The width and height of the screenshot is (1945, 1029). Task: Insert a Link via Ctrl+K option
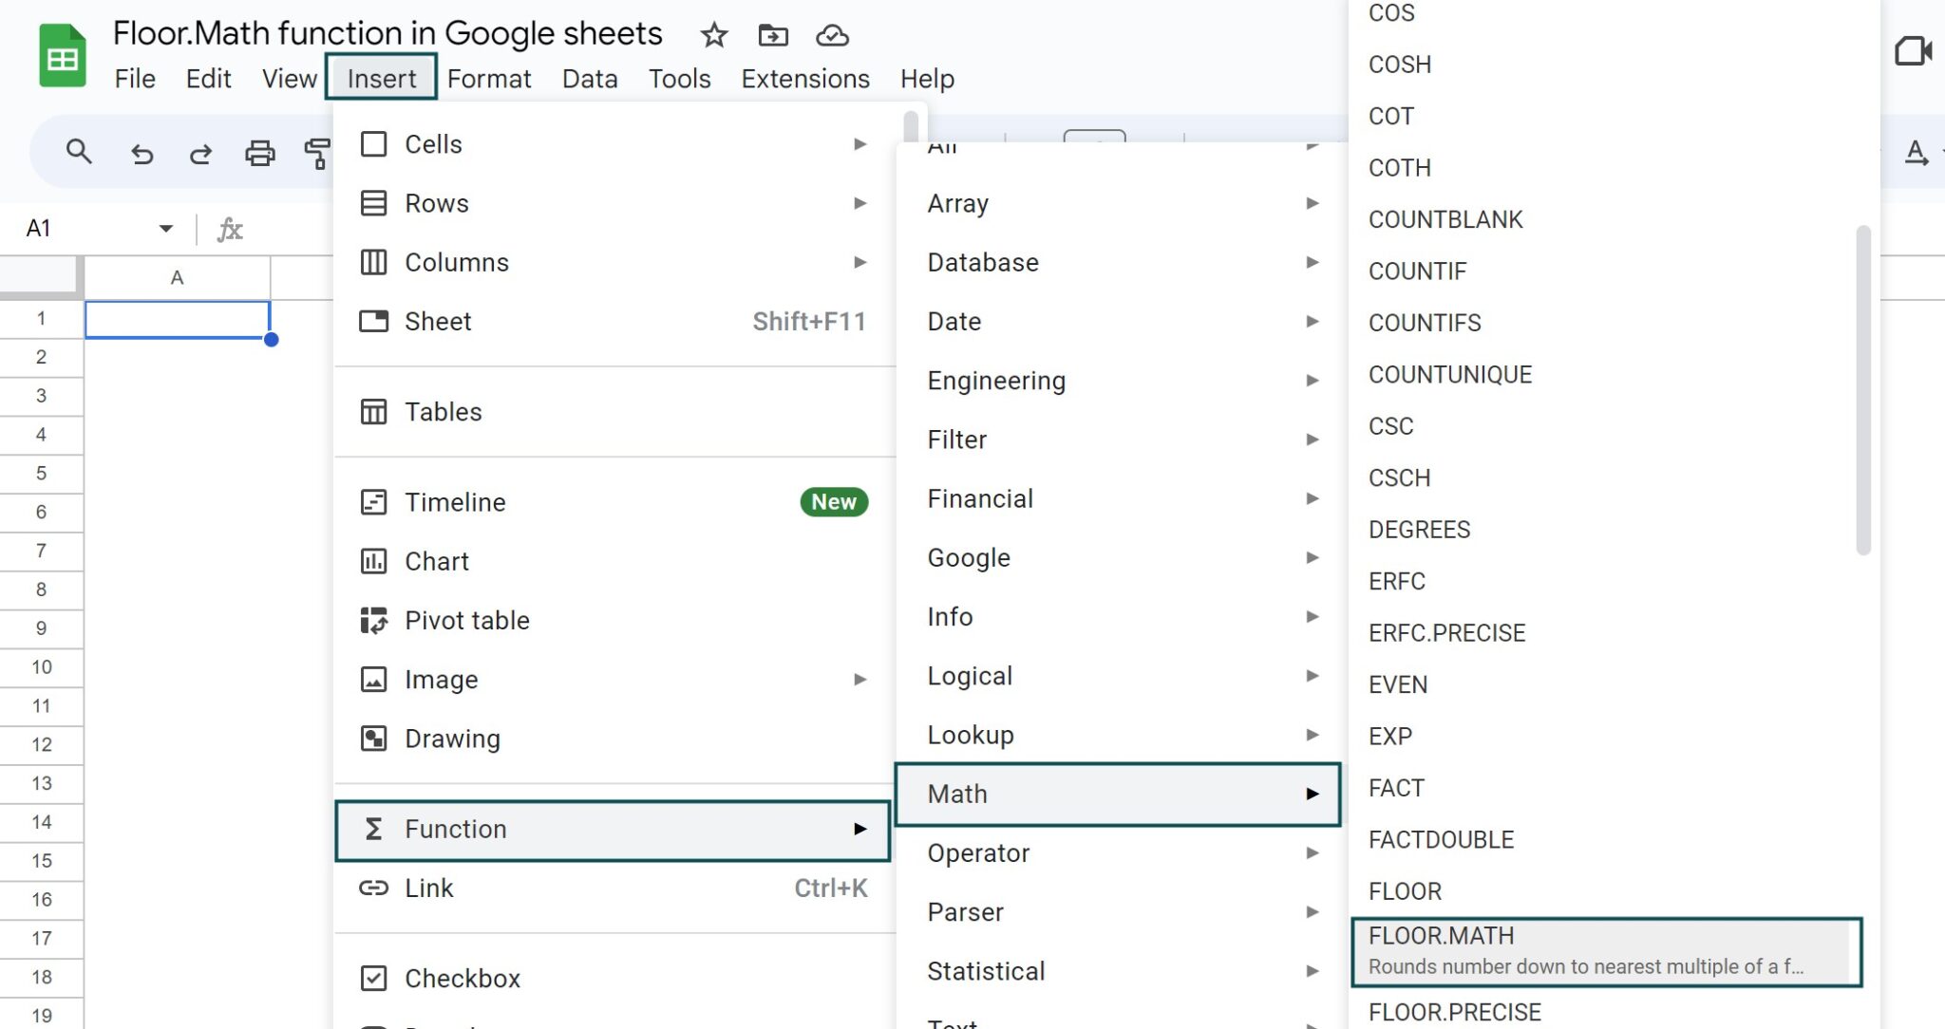pyautogui.click(x=429, y=888)
